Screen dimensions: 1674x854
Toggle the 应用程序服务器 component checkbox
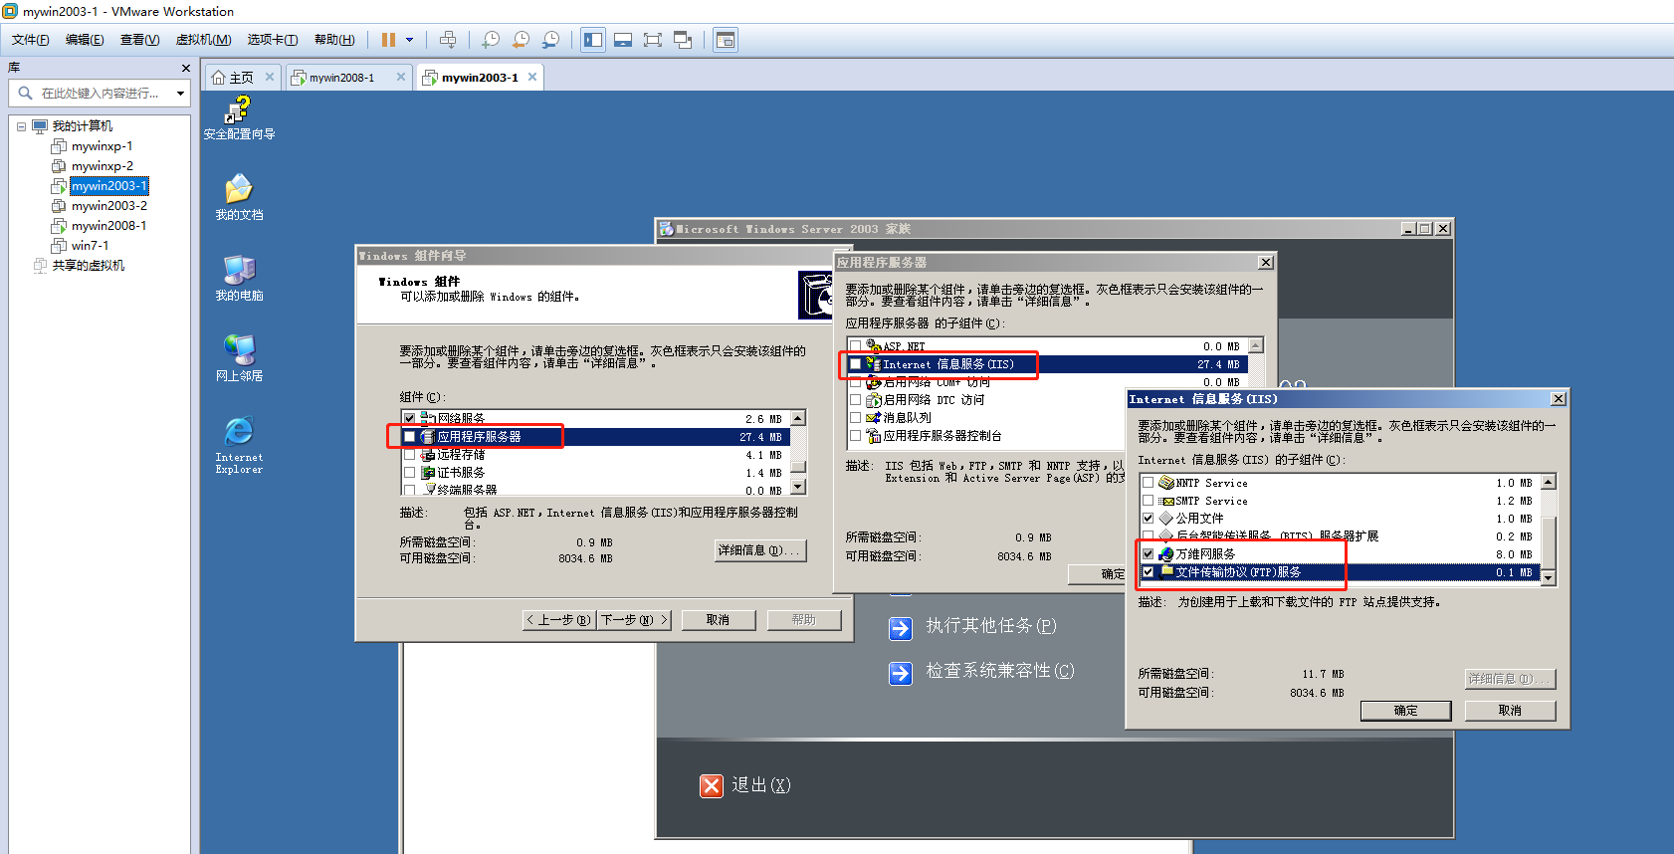pyautogui.click(x=409, y=437)
